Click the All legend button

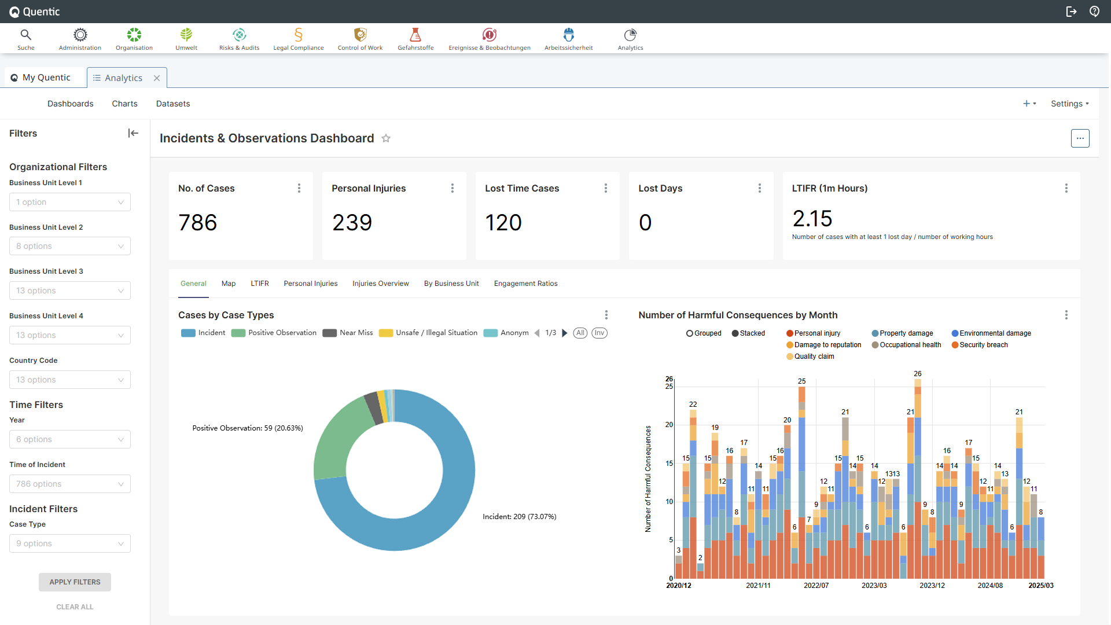(x=580, y=333)
